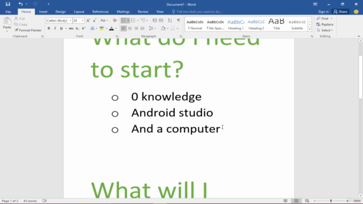Click the Paste button
363x204 pixels.
pyautogui.click(x=7, y=24)
